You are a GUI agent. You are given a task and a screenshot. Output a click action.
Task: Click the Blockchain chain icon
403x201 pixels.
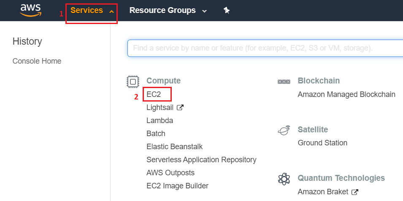284,82
